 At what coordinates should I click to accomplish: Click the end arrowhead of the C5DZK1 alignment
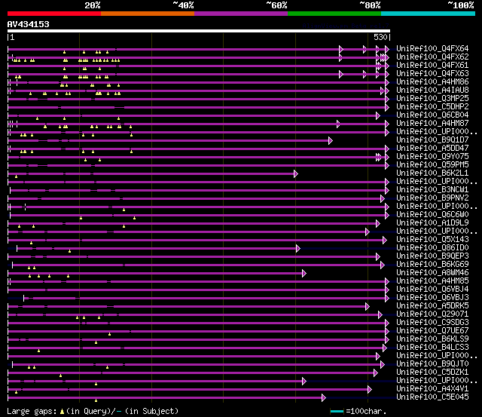tap(375, 373)
